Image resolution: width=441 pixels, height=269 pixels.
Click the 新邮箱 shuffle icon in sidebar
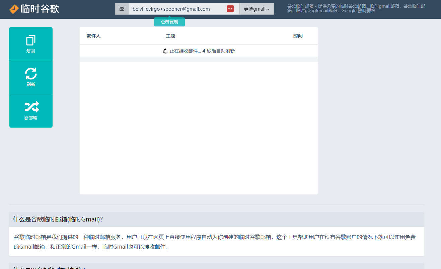31,107
